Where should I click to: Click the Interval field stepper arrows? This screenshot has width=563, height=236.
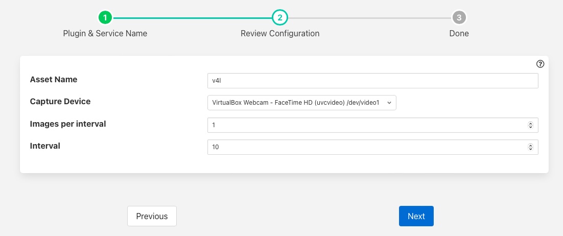530,147
